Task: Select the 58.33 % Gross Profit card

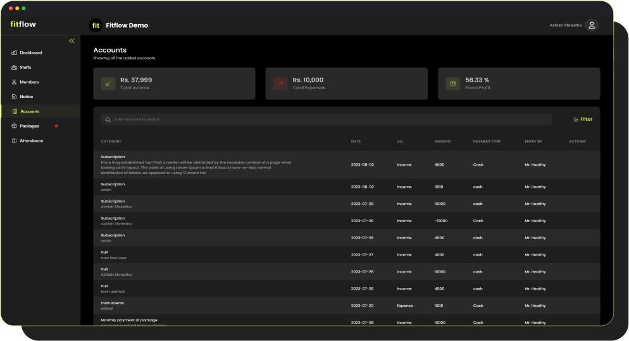Action: pos(519,84)
